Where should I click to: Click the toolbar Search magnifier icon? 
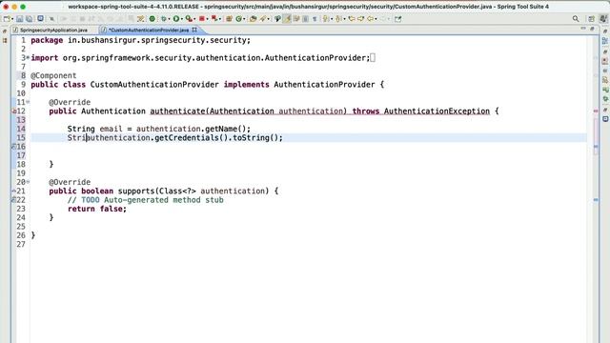(x=576, y=19)
